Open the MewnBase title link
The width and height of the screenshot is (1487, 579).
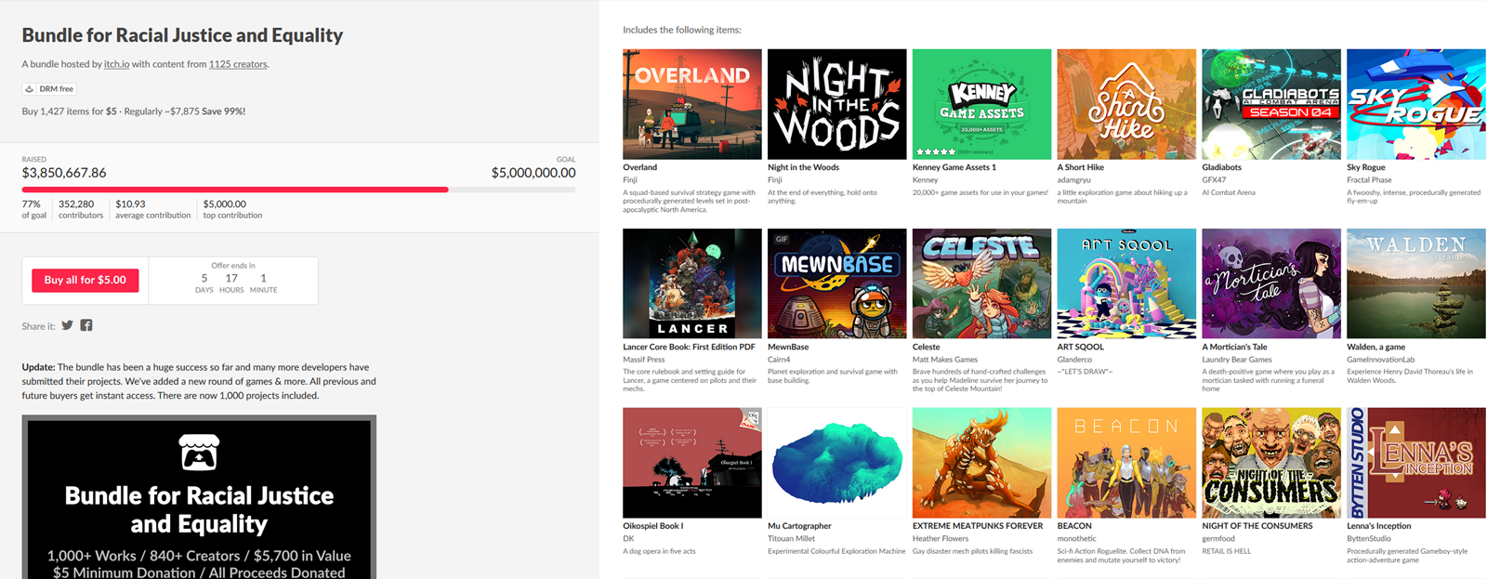(x=788, y=347)
